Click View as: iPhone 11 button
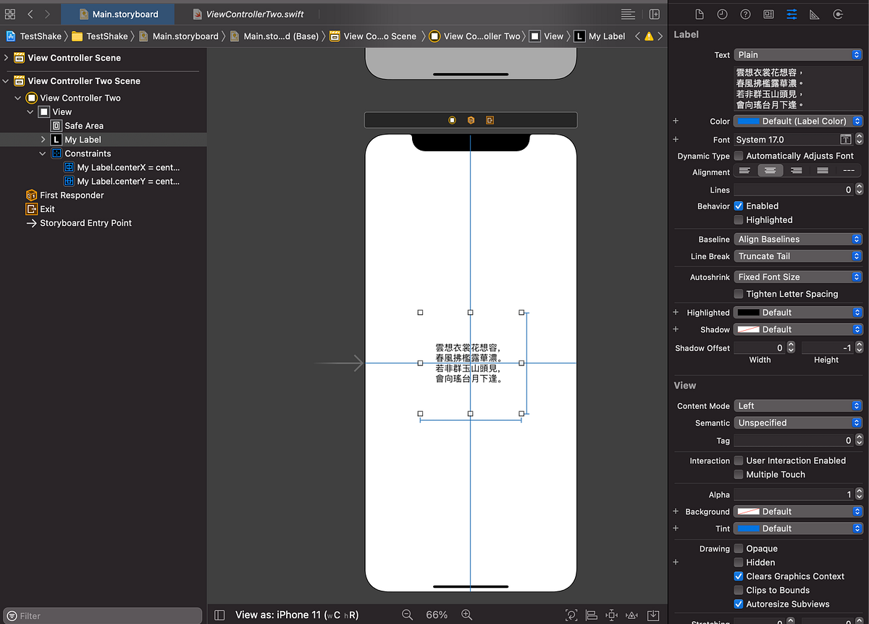The height and width of the screenshot is (624, 869). click(296, 615)
